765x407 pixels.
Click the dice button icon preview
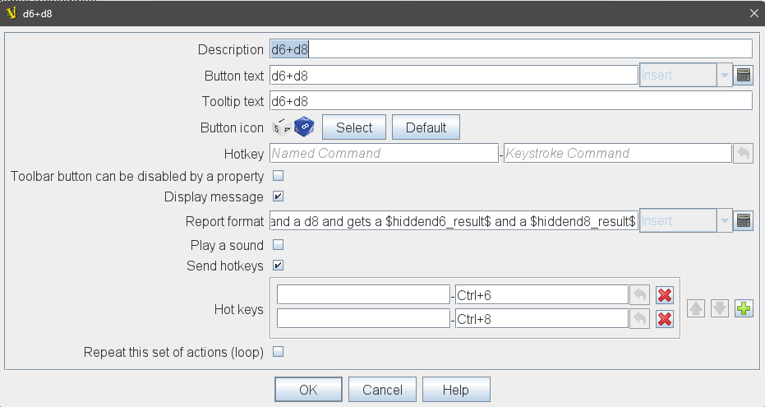pyautogui.click(x=293, y=127)
